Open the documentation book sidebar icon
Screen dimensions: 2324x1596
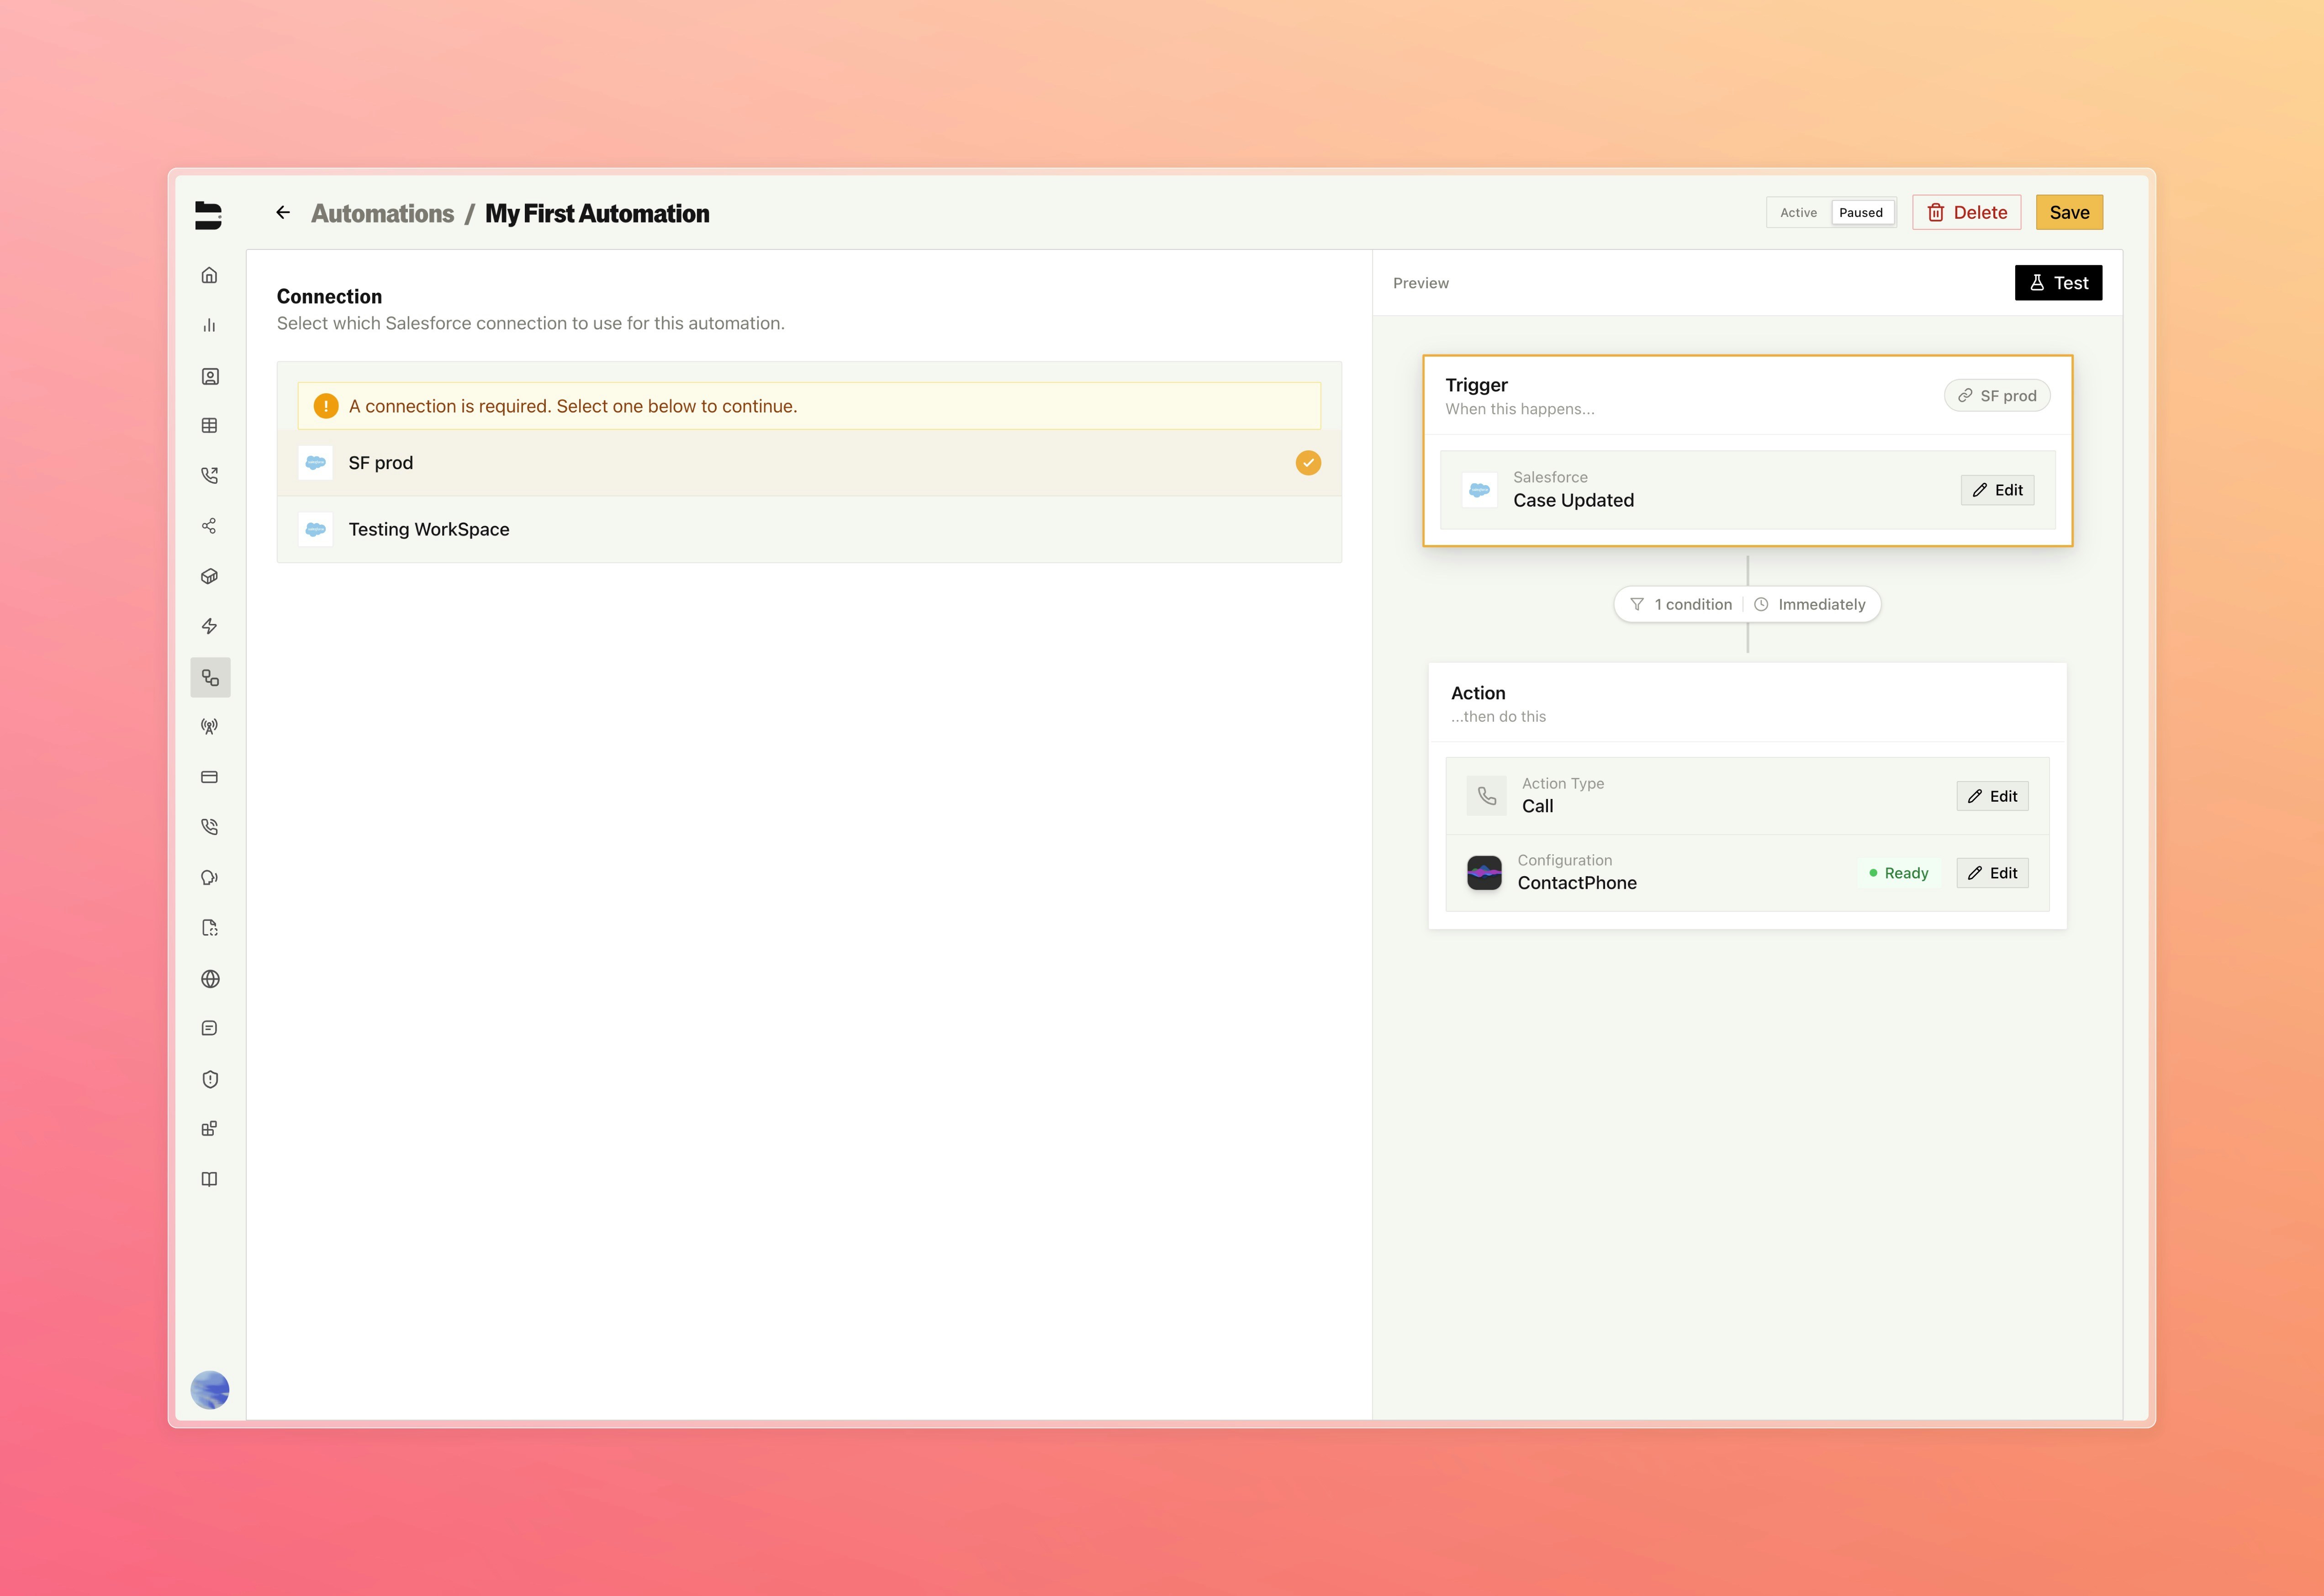click(210, 1178)
